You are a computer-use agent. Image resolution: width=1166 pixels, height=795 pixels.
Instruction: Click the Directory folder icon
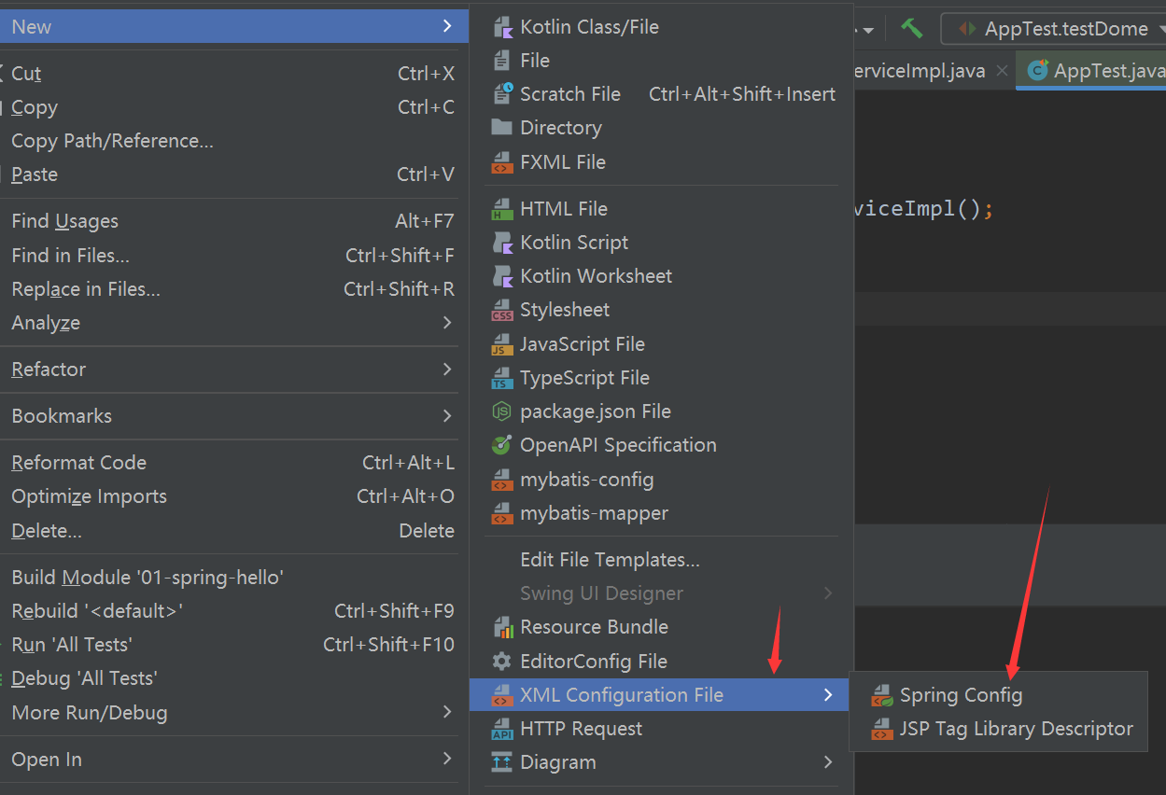tap(502, 128)
